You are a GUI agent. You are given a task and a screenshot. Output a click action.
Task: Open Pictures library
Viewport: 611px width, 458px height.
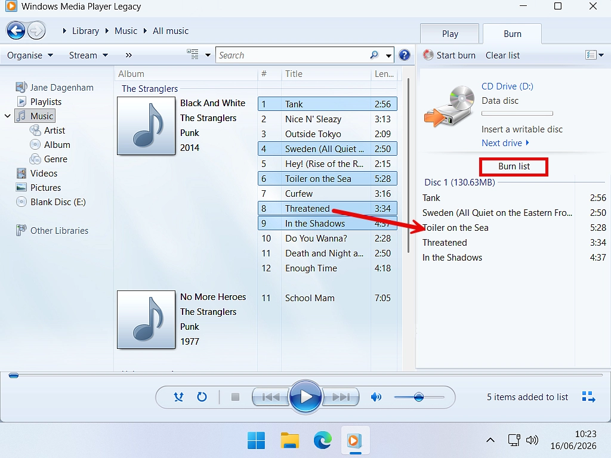[38, 188]
